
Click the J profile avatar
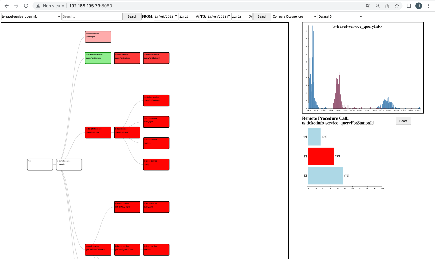(x=418, y=6)
